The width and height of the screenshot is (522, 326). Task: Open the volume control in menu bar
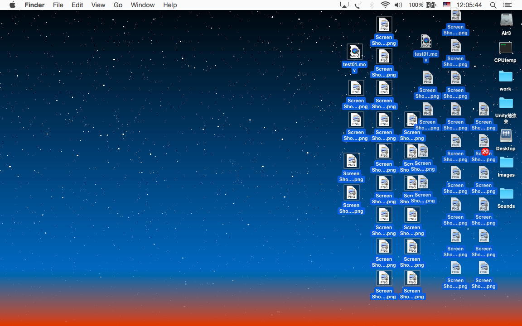(x=398, y=5)
